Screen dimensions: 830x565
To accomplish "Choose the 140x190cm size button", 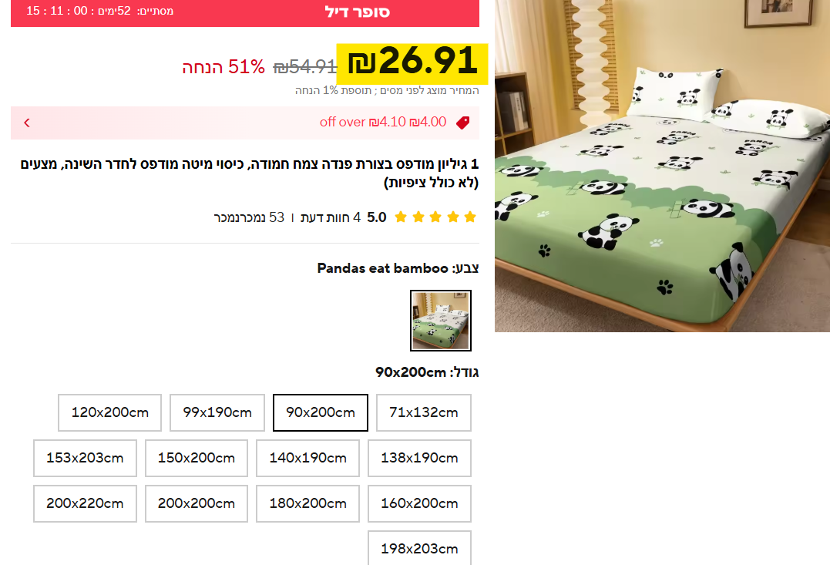I will coord(307,458).
